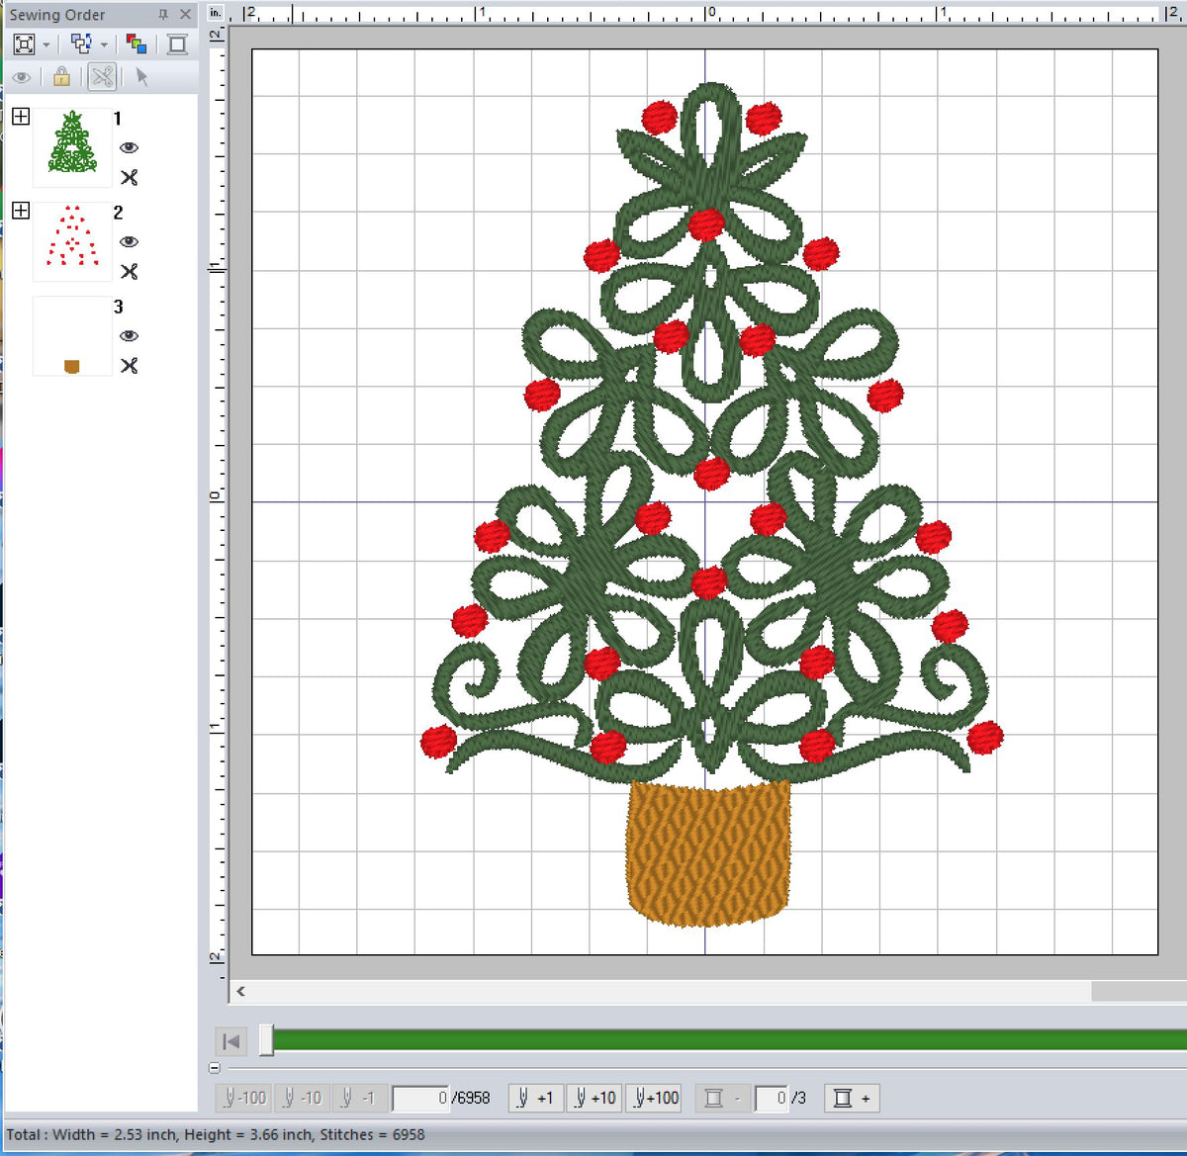Viewport: 1187px width, 1156px height.
Task: Expand the plus box for color block 2
Action: click(21, 211)
